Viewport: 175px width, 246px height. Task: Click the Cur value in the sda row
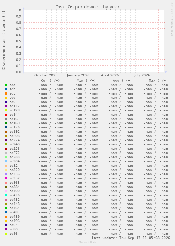51,85
